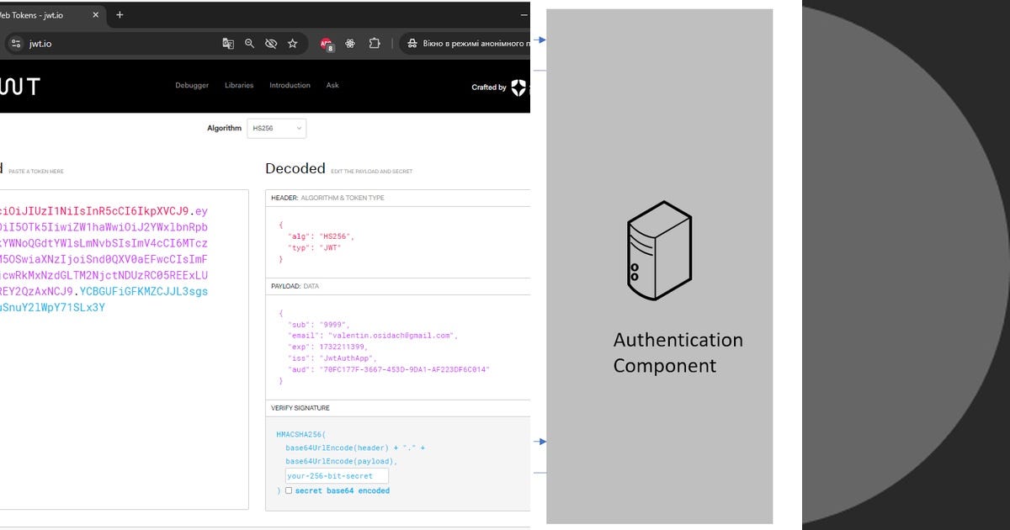
Task: Click the your-256-bit-secret input field
Action: [x=335, y=475]
